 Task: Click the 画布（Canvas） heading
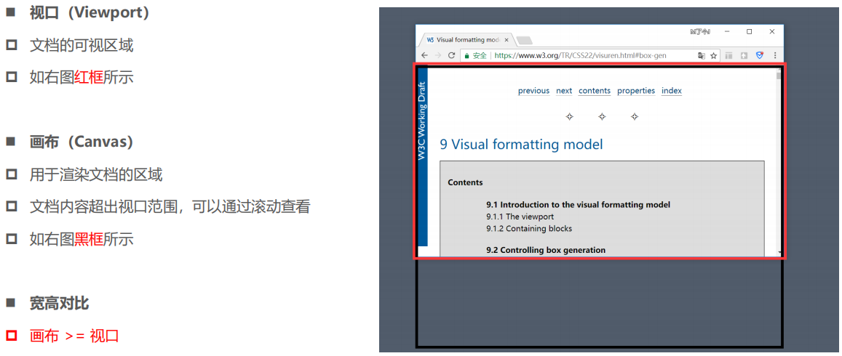point(82,142)
